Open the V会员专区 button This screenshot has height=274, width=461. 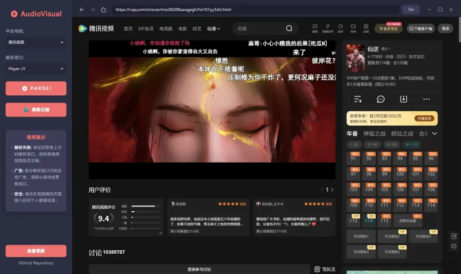(388, 28)
